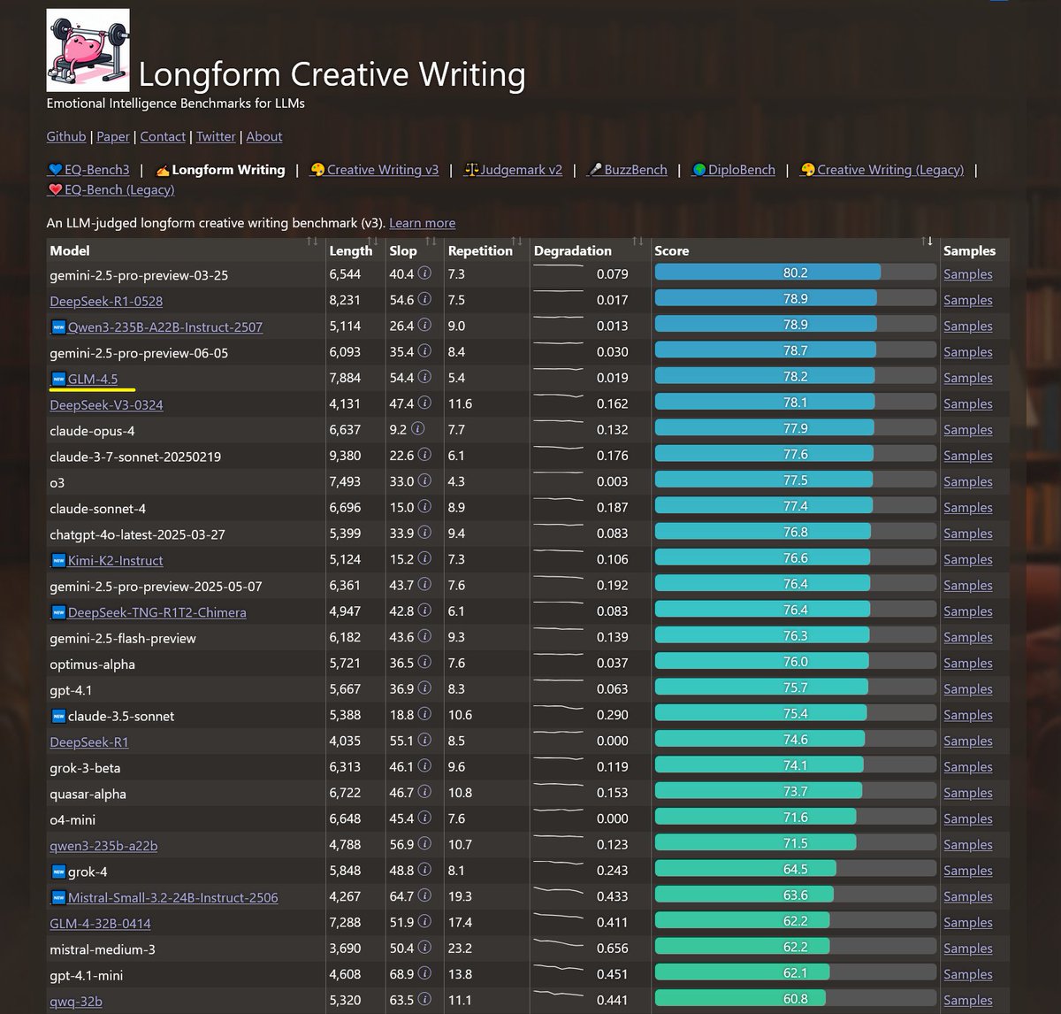Click NEW badge beside DeepSeek-TNG-R1T2-Chimera
Viewport: 1061px width, 1014px height.
[58, 612]
